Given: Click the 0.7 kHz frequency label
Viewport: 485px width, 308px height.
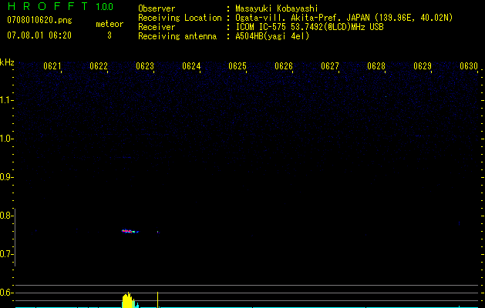Looking at the screenshot, I should pyautogui.click(x=6, y=254).
